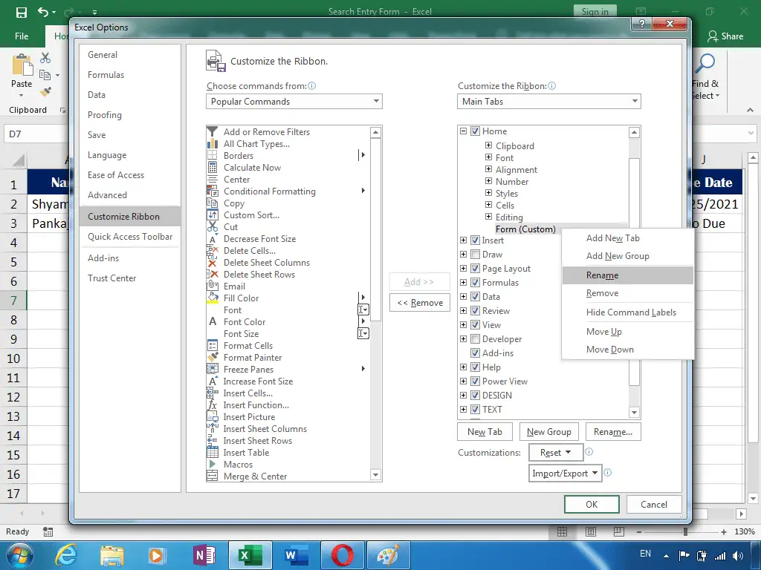Expand the Clipboard group node
This screenshot has width=761, height=570.
[x=488, y=145]
